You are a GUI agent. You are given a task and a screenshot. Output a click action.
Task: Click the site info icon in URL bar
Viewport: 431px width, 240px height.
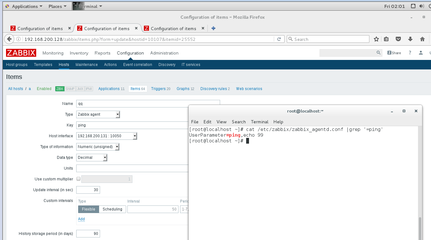(x=18, y=39)
